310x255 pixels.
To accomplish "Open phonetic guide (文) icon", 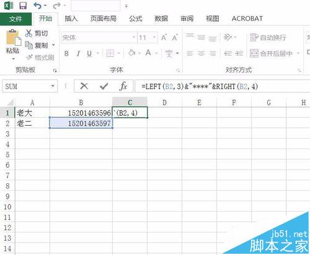I will tap(169, 53).
